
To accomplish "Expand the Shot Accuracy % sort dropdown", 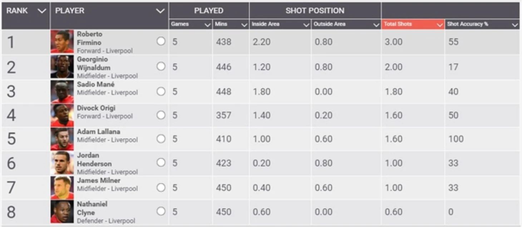I will [x=514, y=25].
